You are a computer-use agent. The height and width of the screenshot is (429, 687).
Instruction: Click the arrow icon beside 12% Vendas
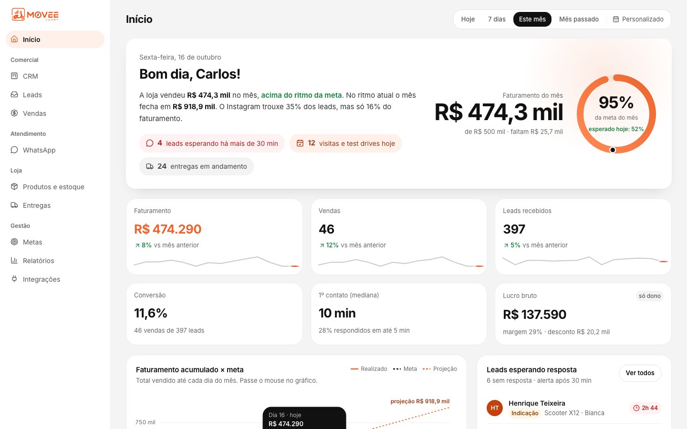[322, 245]
